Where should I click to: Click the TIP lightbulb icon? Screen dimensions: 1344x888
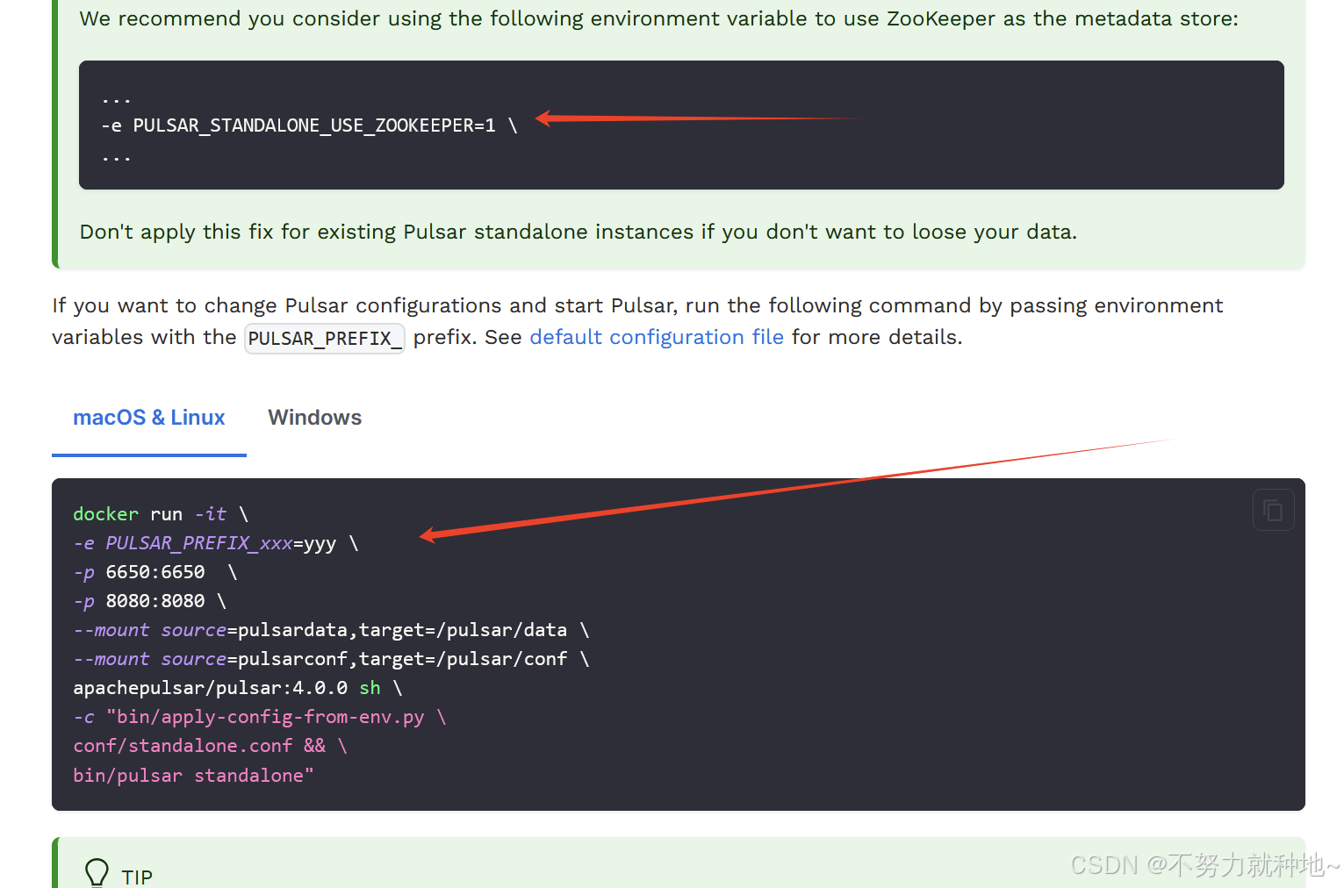97,872
